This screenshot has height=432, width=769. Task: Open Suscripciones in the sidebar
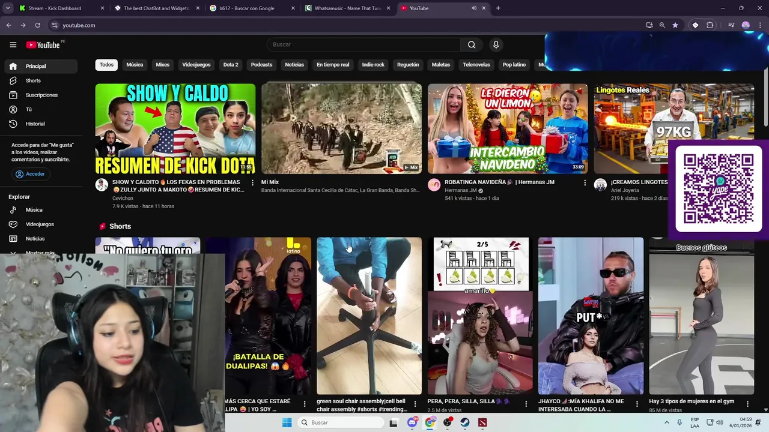point(41,95)
